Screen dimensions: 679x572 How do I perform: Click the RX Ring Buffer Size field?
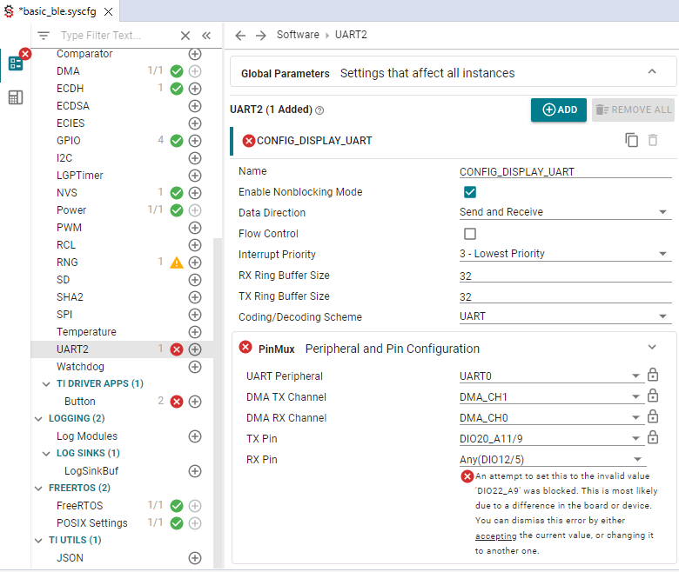(x=564, y=276)
